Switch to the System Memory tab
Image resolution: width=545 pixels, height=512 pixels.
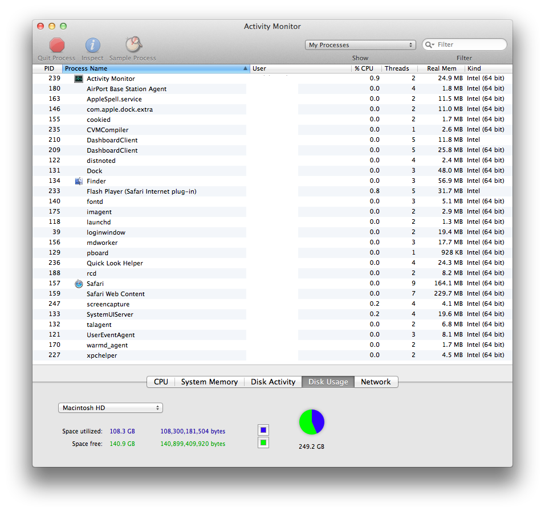point(209,382)
